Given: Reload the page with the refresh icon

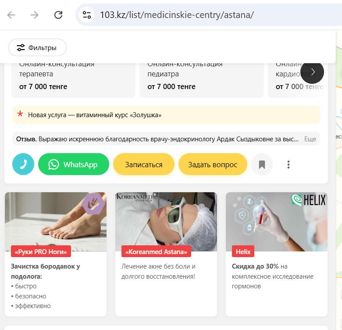Looking at the screenshot, I should coord(58,15).
